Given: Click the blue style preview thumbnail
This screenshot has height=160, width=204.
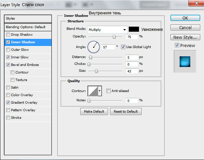Looking at the screenshot, I should [x=185, y=61].
